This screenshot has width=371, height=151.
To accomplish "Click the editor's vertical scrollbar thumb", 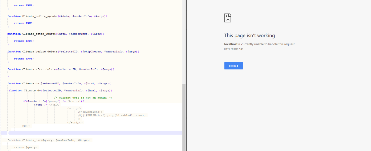I will click(184, 117).
